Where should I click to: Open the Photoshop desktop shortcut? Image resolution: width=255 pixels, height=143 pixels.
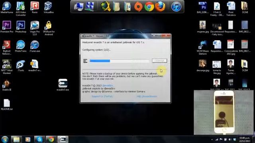[21, 27]
